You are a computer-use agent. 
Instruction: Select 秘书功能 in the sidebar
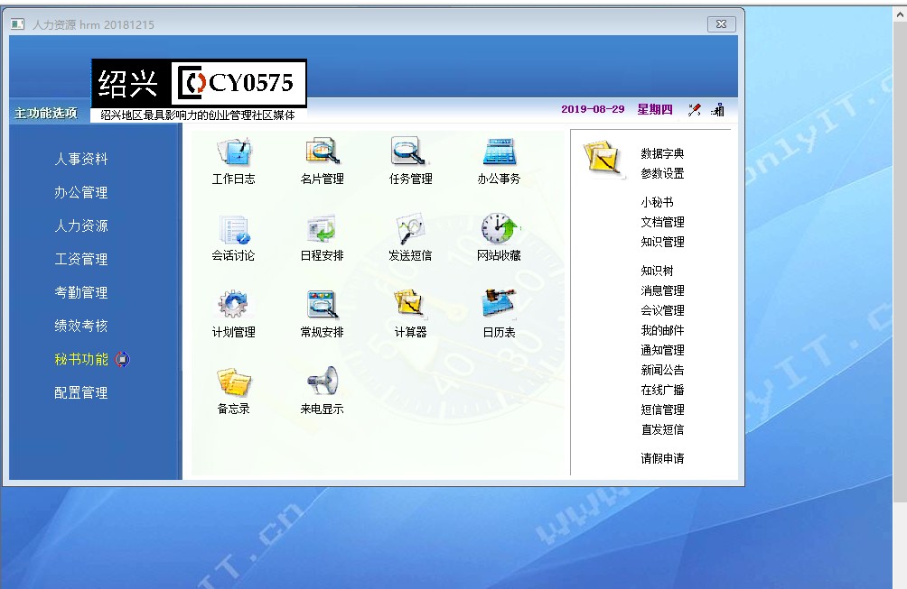[x=81, y=359]
